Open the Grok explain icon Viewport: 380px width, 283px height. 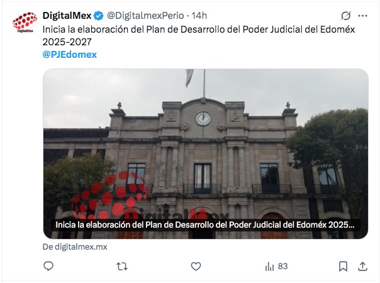pos(346,16)
